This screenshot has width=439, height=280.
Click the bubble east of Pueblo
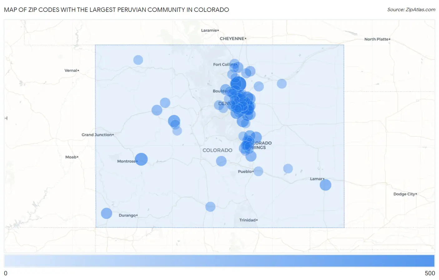[288, 169]
